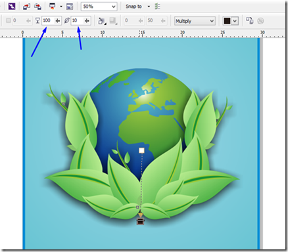Click the shadow opacity field showing 100
288x252 pixels.
click(48, 20)
